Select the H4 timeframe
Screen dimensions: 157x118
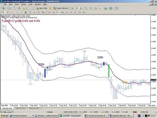coord(71,12)
